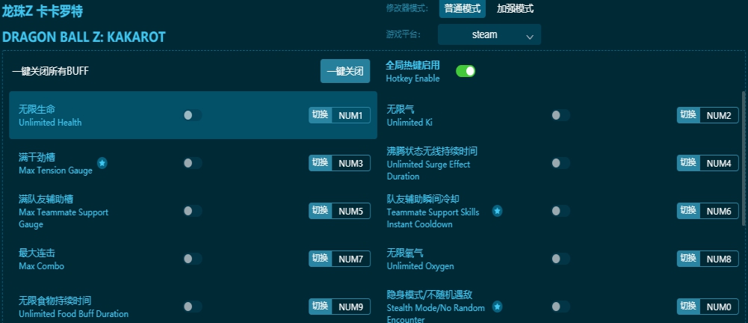Click 切换 button for NUM6 hotkey

pyautogui.click(x=688, y=210)
